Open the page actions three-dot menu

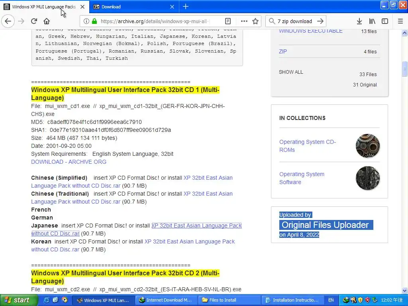244,21
